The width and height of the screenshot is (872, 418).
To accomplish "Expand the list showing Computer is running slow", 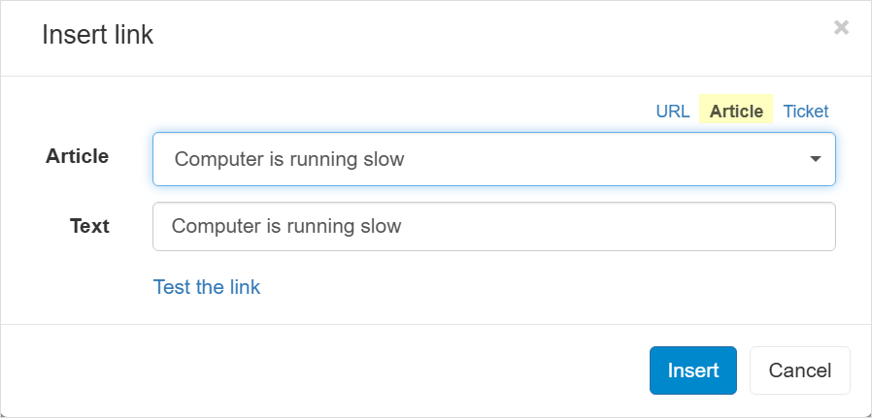I will [x=493, y=159].
